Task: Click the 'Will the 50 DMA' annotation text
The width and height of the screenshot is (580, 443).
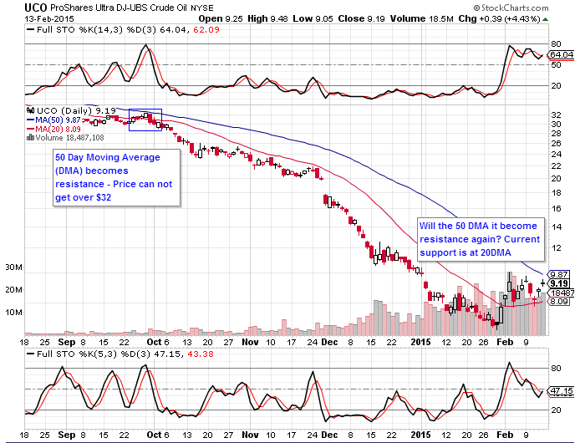Action: pyautogui.click(x=480, y=239)
